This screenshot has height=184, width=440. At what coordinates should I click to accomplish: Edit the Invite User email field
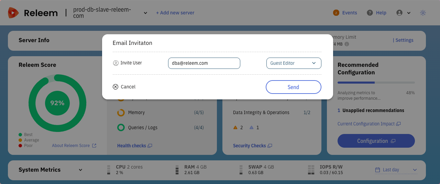click(204, 63)
